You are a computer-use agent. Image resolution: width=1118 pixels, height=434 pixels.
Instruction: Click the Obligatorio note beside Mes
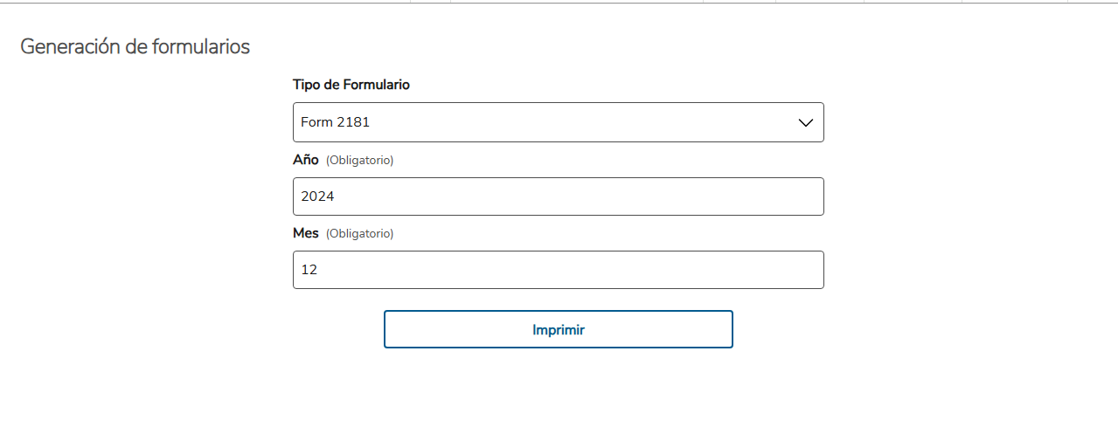click(x=359, y=234)
